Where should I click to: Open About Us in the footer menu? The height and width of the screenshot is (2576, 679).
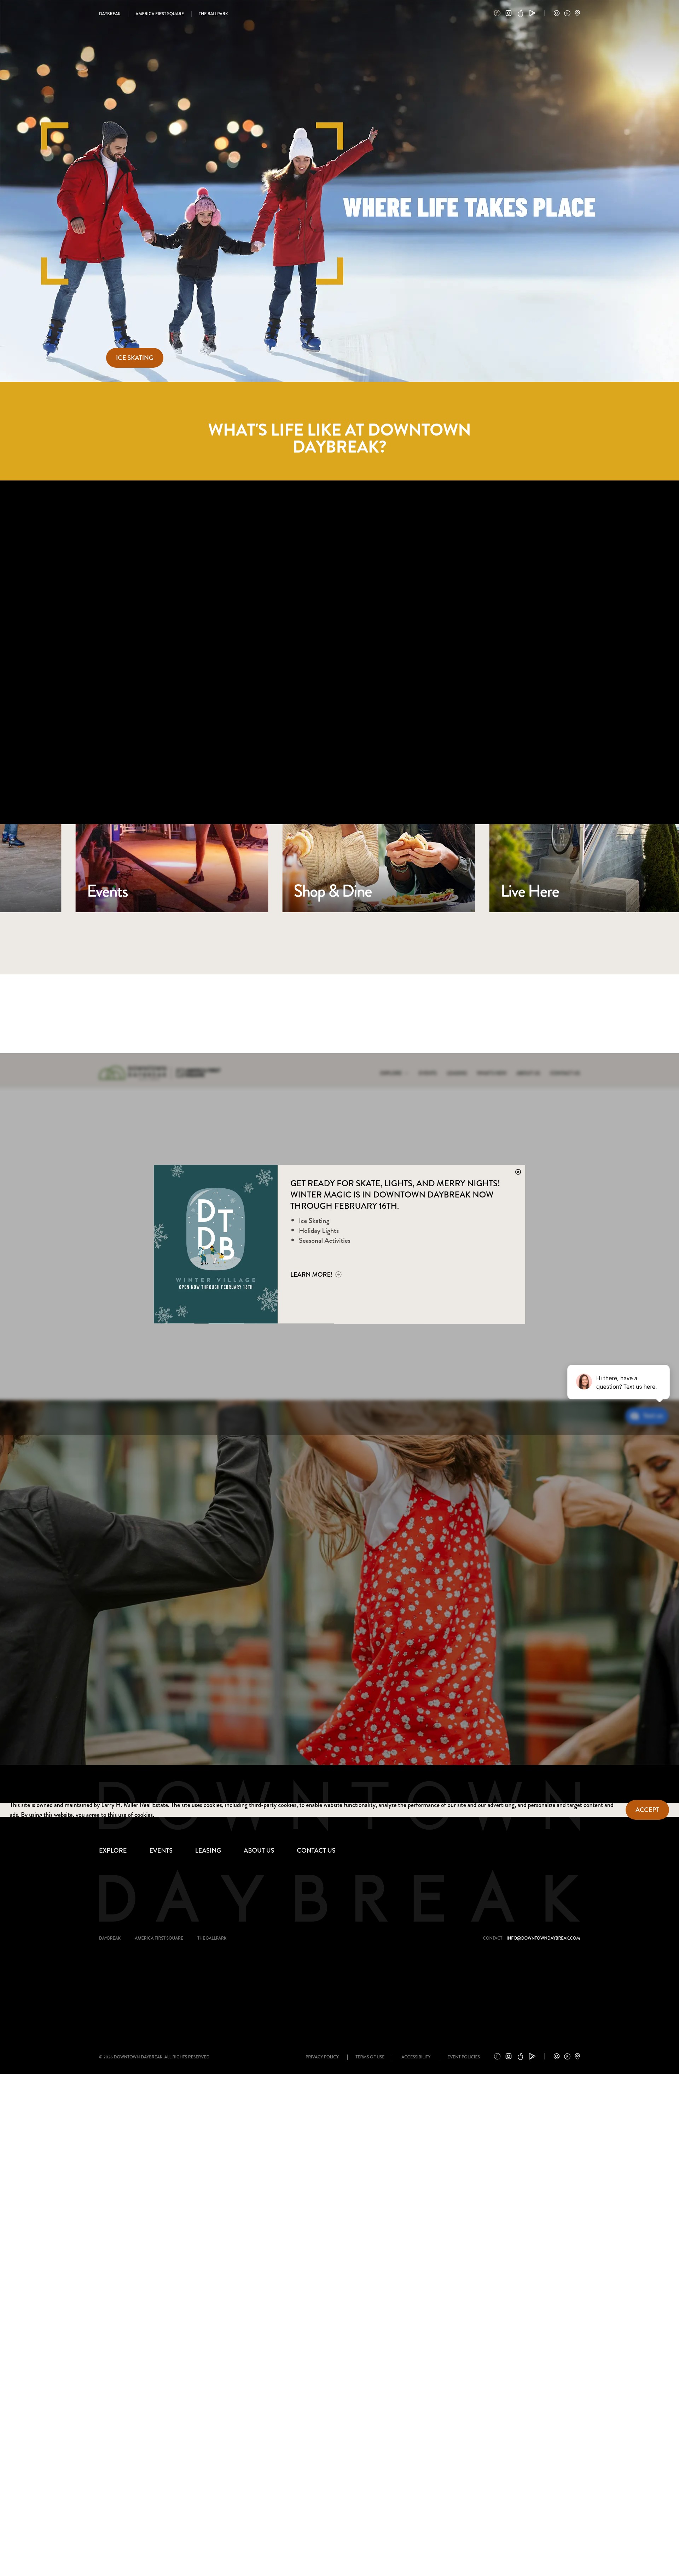click(x=259, y=1850)
